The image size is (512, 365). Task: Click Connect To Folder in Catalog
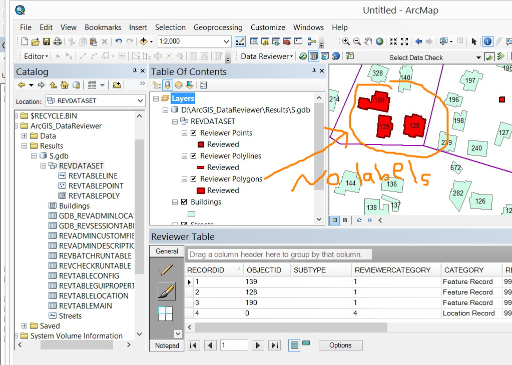(x=117, y=85)
